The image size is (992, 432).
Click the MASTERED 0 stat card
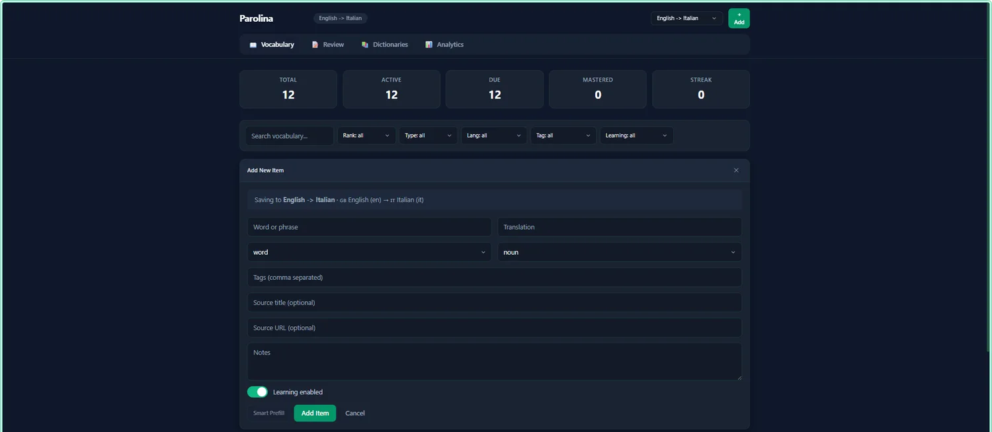598,89
